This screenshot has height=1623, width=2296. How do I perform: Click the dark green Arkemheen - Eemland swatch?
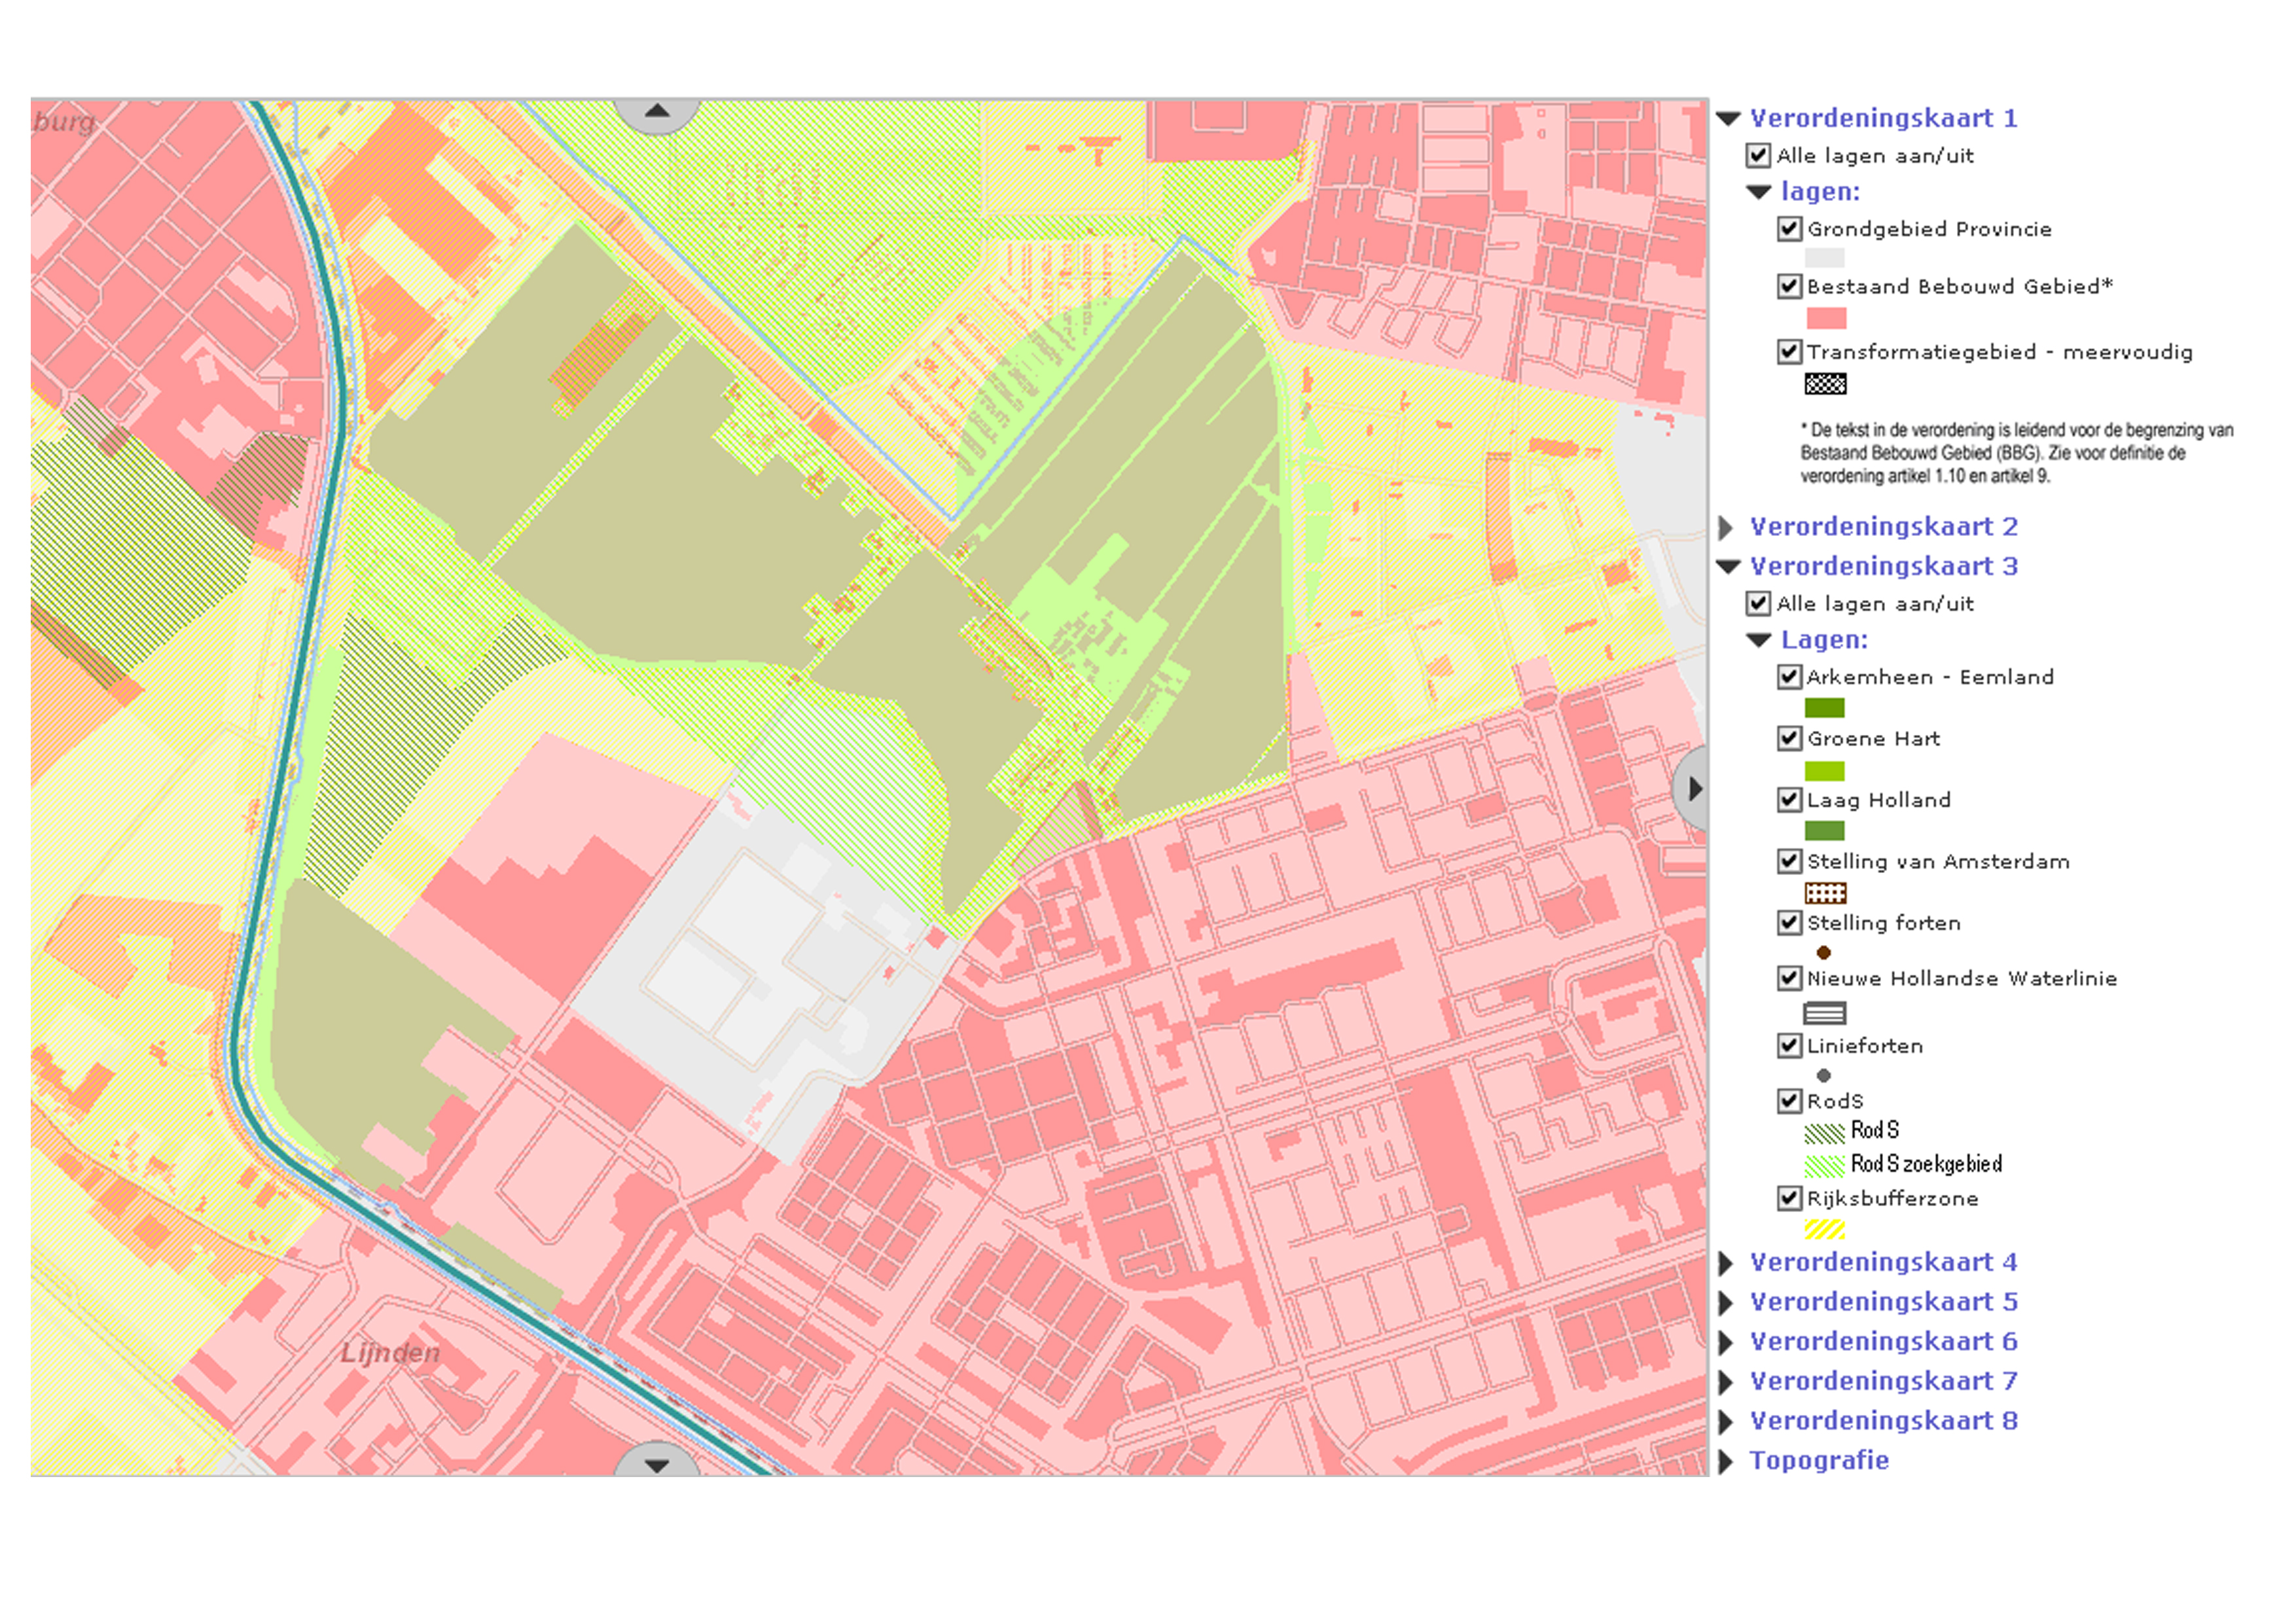pos(1825,709)
